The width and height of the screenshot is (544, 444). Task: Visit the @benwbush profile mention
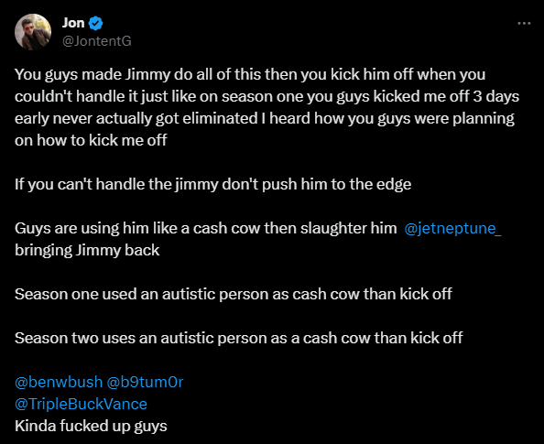pos(59,382)
